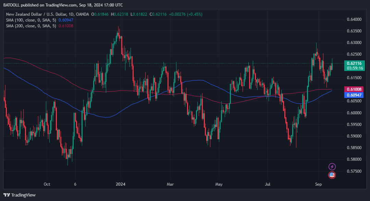
Task: Click the red 0.61008 price axis label
Action: (354, 89)
